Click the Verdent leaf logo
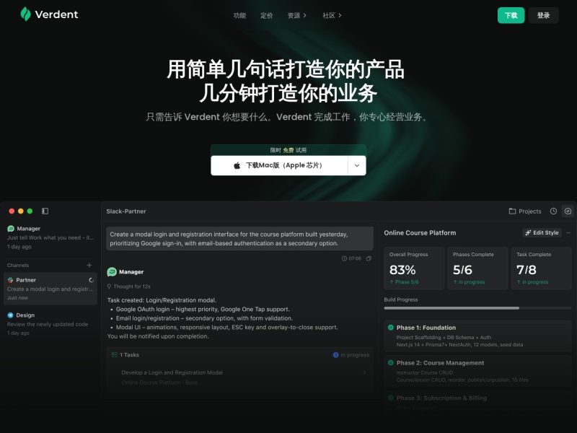The height and width of the screenshot is (433, 577). pos(25,14)
